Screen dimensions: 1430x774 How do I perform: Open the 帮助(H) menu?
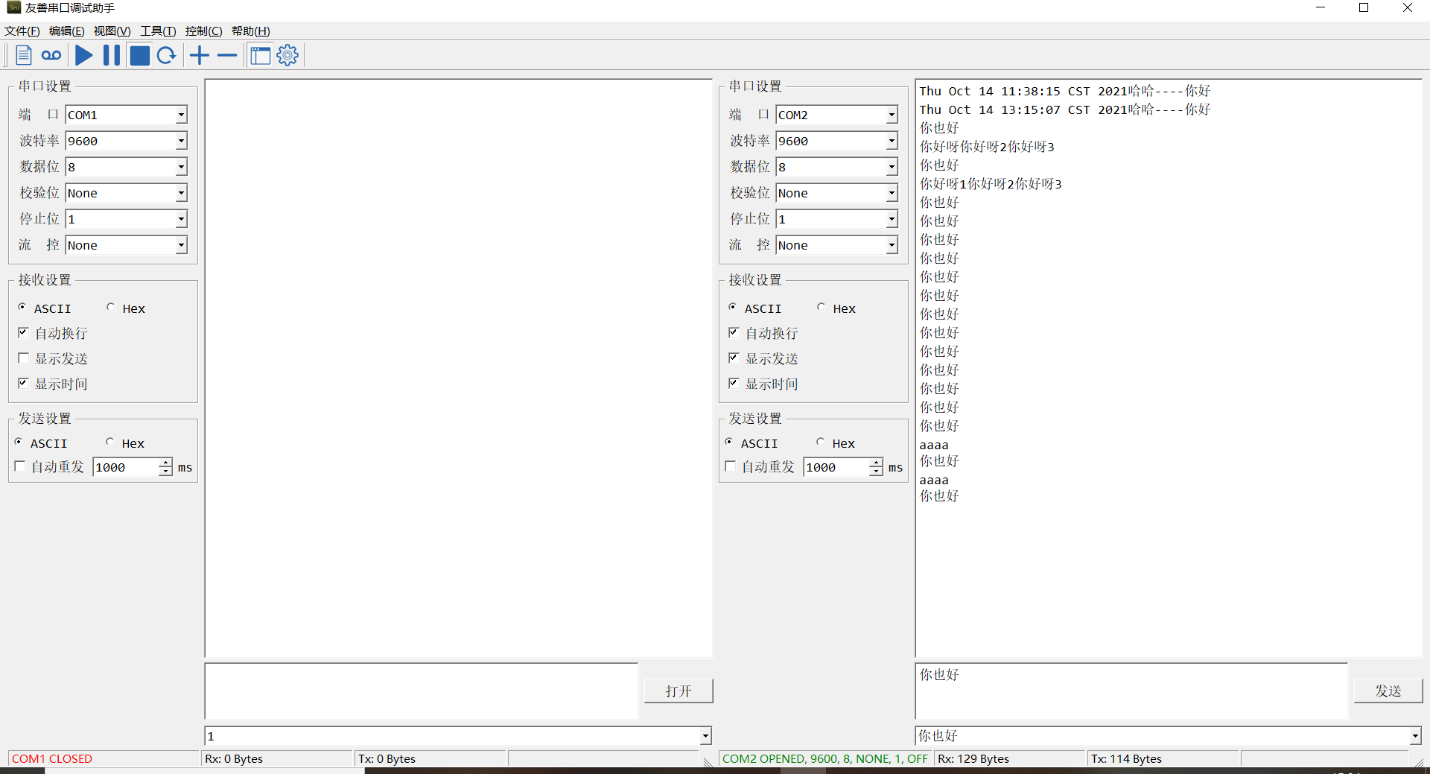coord(250,31)
